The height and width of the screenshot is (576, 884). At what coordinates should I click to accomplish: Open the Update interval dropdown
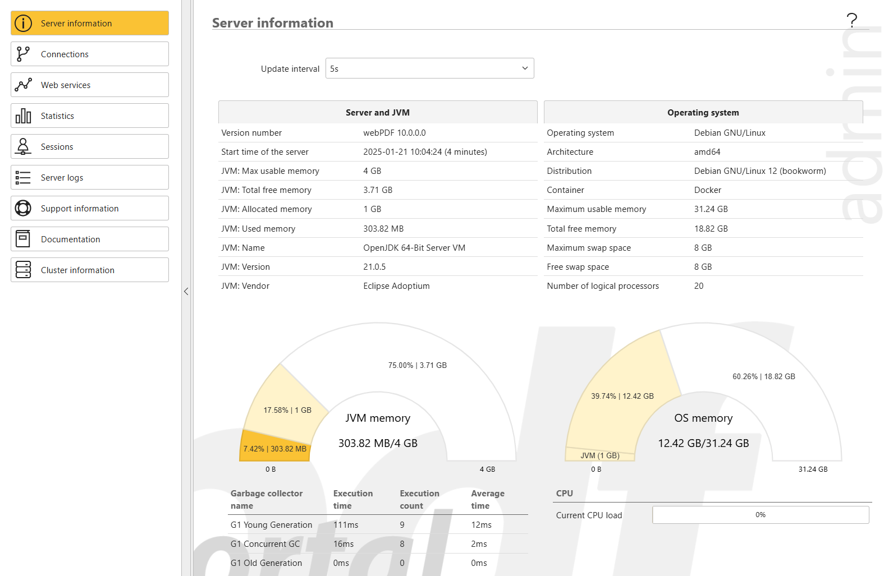[x=429, y=68]
